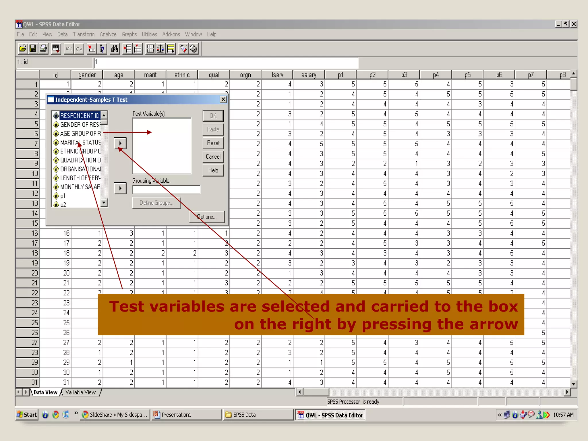Click the Options... button
This screenshot has width=588, height=441.
tap(207, 217)
